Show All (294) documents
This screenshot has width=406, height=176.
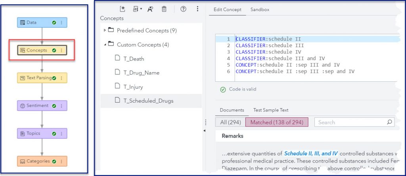point(230,122)
